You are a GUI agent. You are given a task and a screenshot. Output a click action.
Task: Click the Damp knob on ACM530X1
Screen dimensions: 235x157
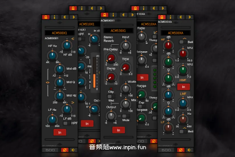pyautogui.click(x=111, y=77)
